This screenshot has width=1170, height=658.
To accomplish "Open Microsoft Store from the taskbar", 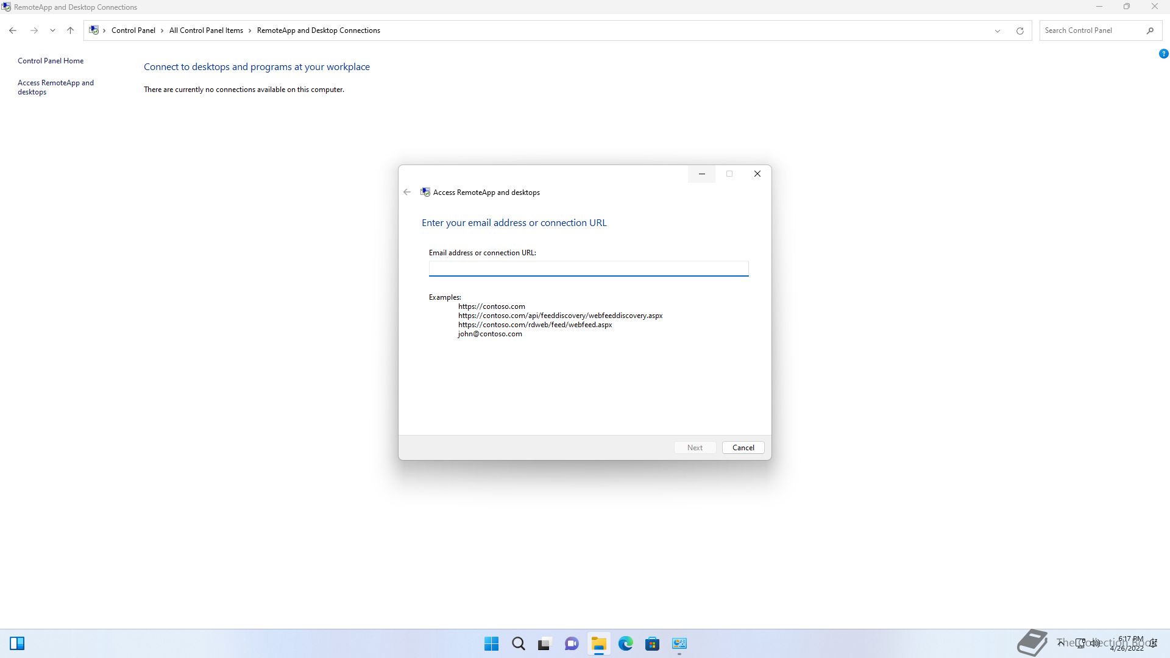I will pos(652,643).
